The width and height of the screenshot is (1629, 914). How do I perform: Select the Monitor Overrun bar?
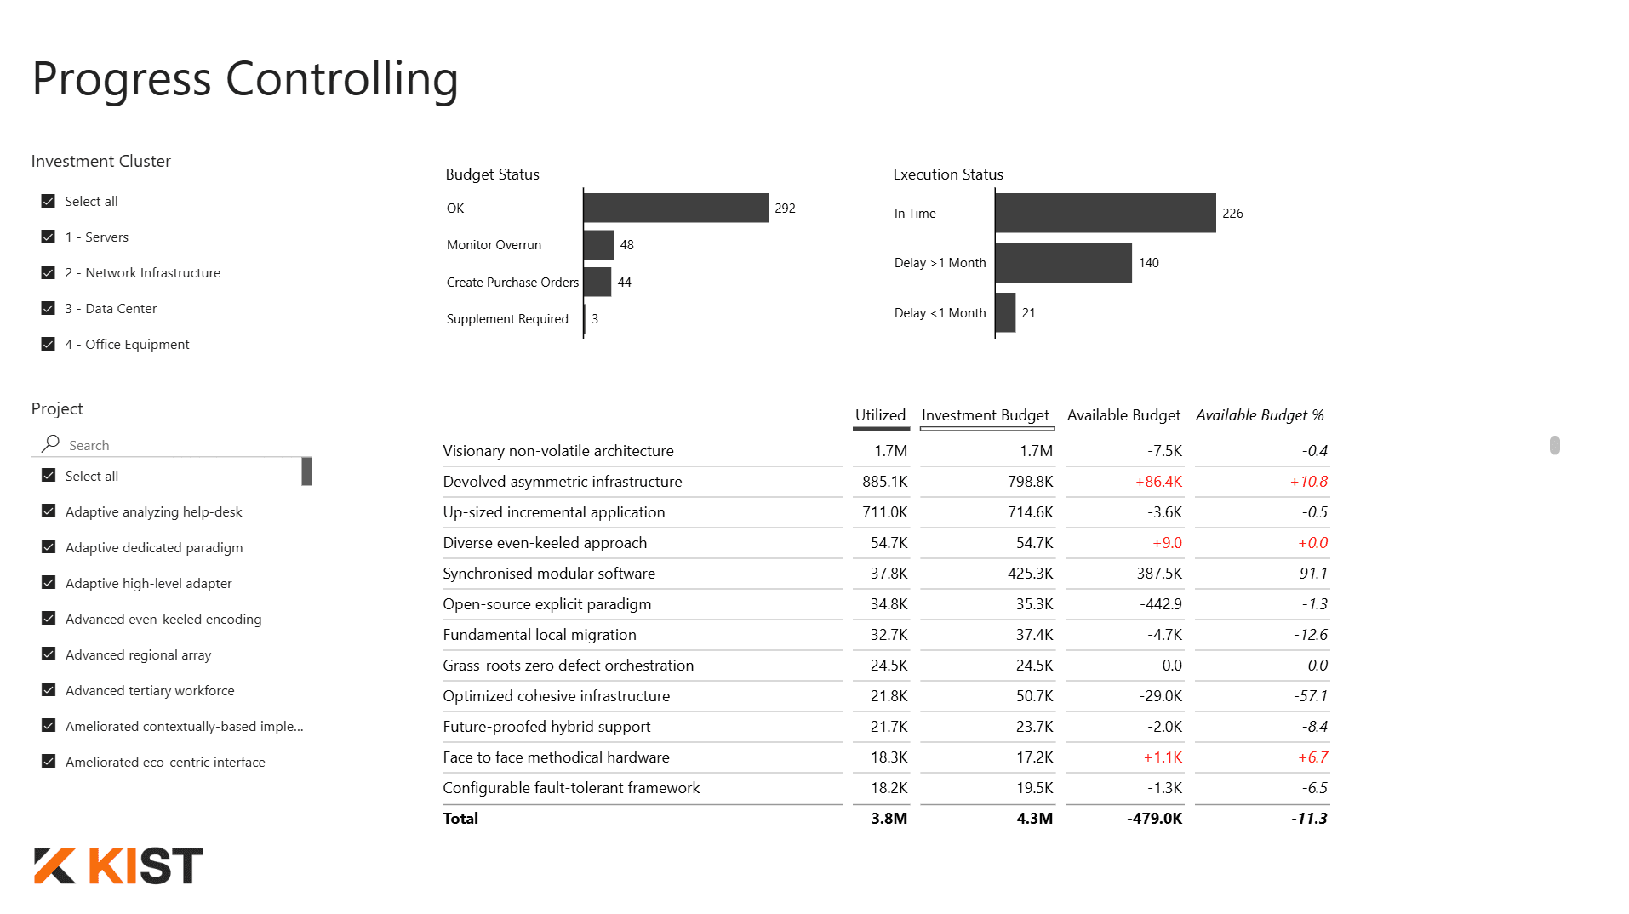tap(598, 245)
